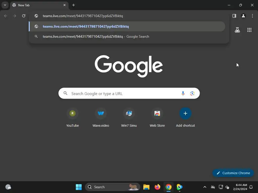Open the second Chrome-like taskbar app icon

(179, 187)
